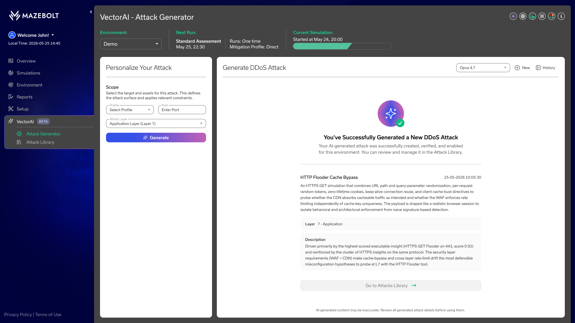Click the success sparkle badge graphic
Image resolution: width=575 pixels, height=323 pixels.
(x=391, y=114)
